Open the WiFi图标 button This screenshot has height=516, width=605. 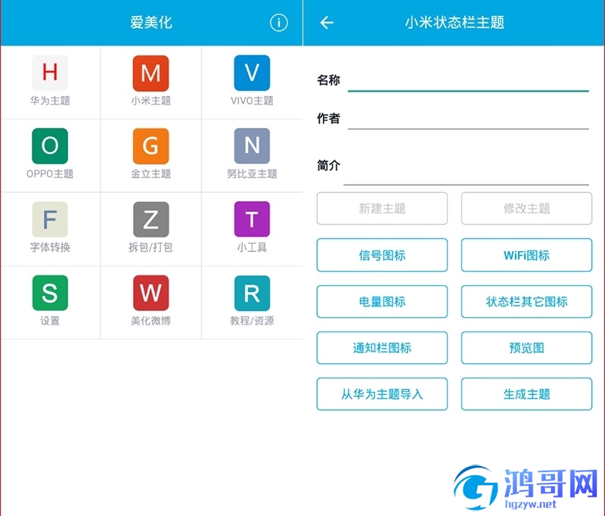[526, 255]
